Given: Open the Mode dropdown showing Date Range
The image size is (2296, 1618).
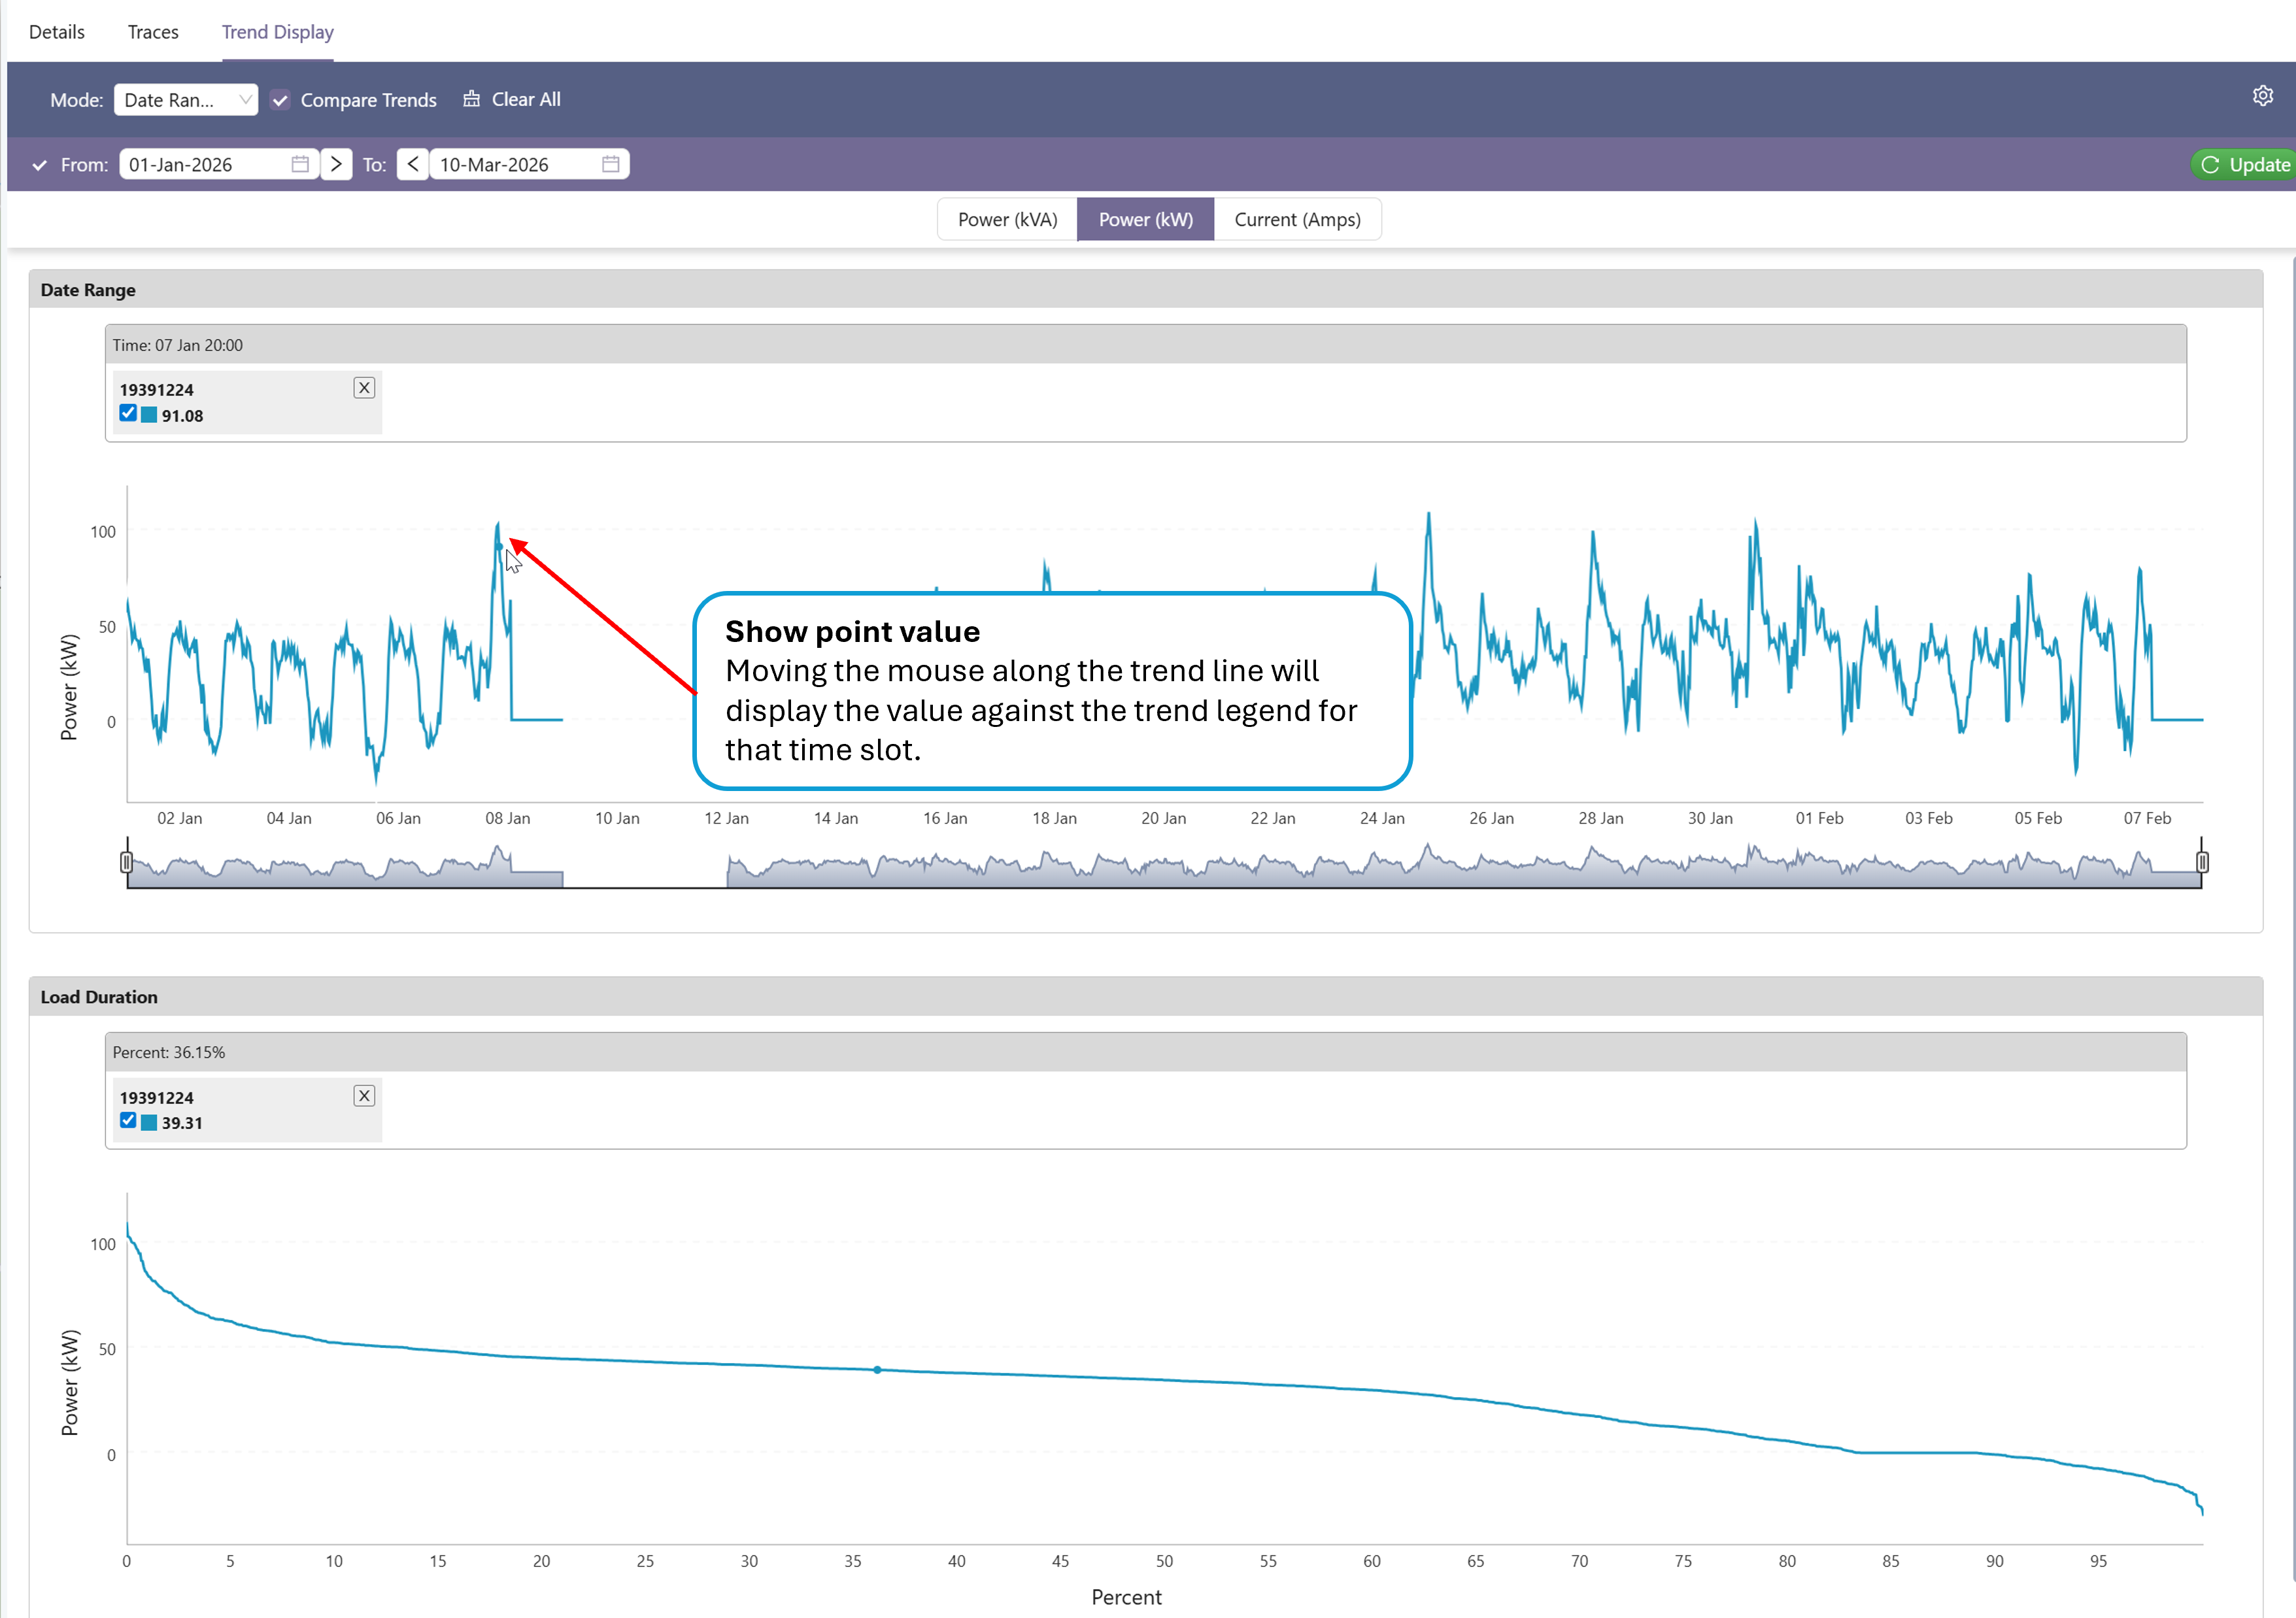Looking at the screenshot, I should 186,100.
